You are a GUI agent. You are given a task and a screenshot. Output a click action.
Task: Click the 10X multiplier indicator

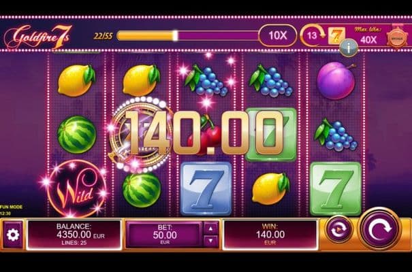pyautogui.click(x=278, y=35)
